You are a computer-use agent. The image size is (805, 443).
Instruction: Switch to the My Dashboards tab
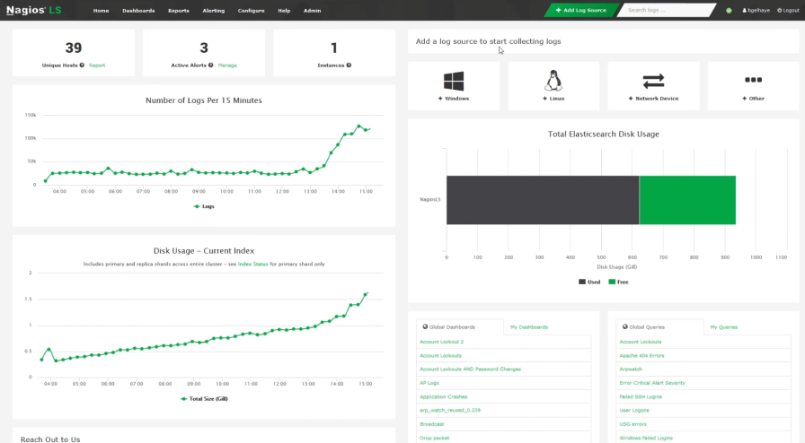point(529,327)
